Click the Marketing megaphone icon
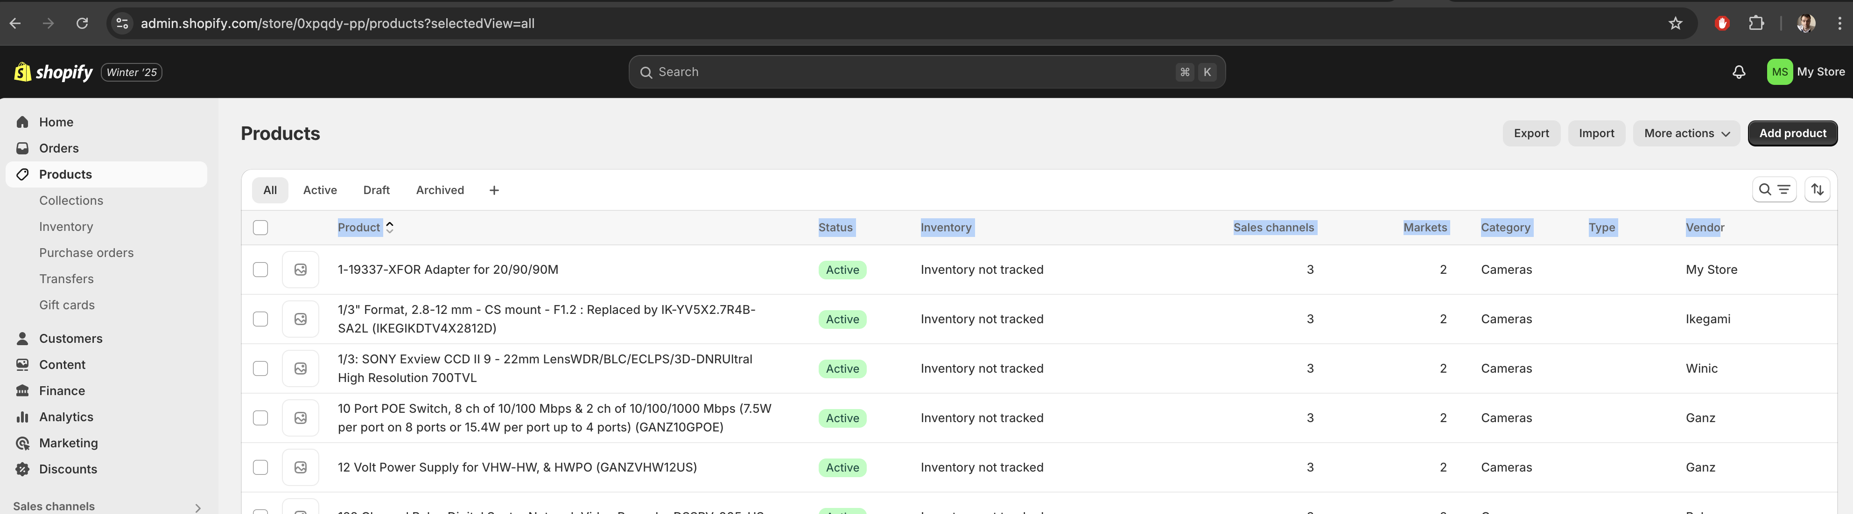Screen dimensions: 1853x514 [22, 443]
